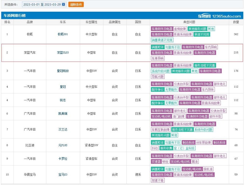Click 刹车泵故障 tag in 元PLUS row
The image size is (245, 185).
click(203, 143)
